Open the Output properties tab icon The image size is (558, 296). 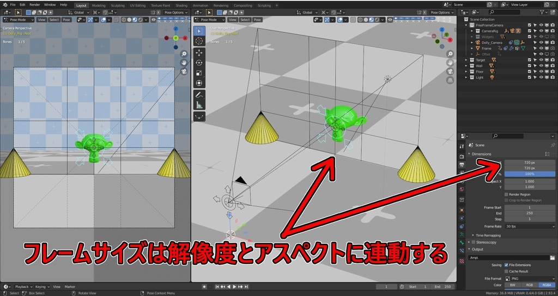point(462,165)
